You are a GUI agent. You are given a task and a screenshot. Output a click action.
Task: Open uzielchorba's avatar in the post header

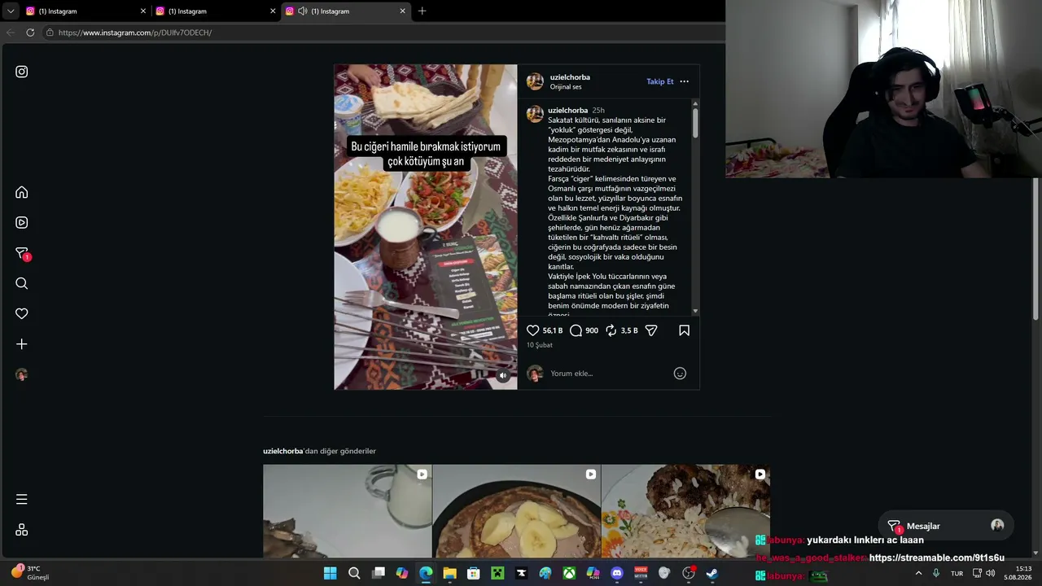tap(535, 81)
